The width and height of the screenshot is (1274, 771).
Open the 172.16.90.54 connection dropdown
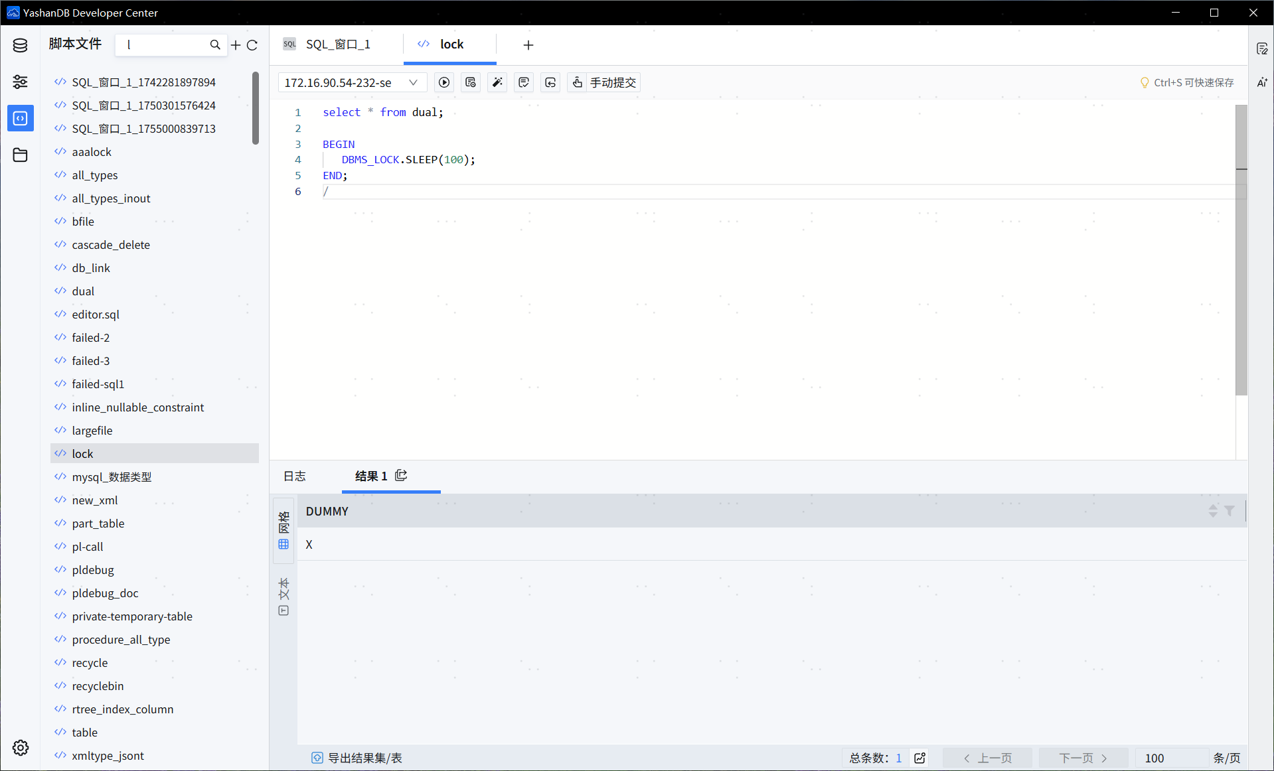(x=351, y=82)
